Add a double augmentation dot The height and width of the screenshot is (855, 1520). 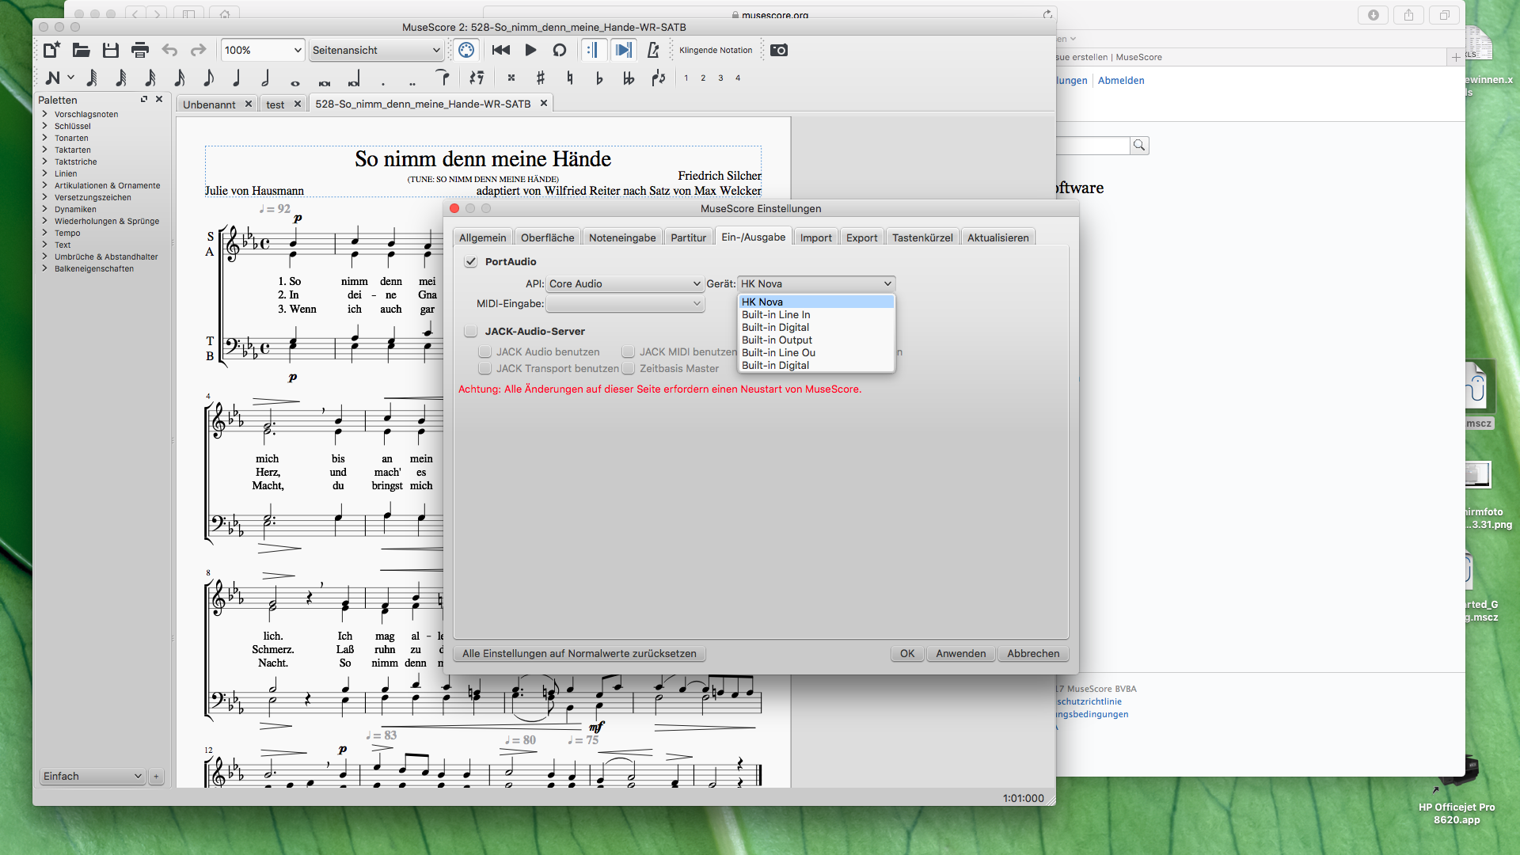click(412, 82)
